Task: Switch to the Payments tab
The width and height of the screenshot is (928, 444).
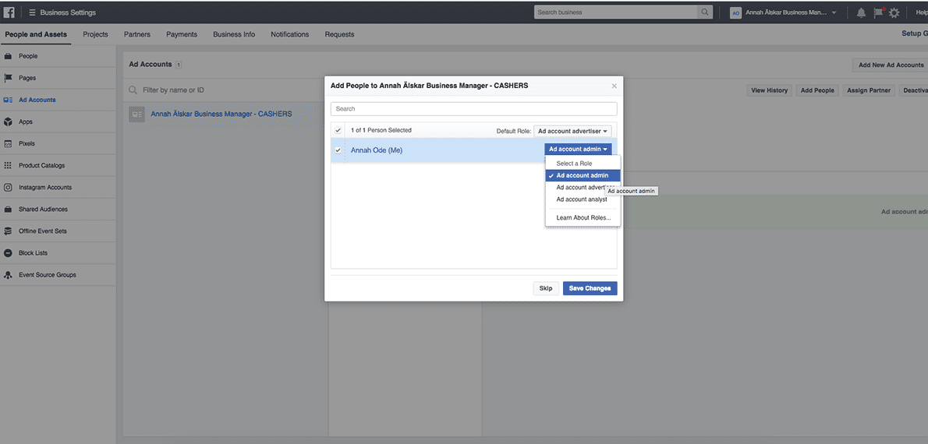Action: (x=182, y=34)
